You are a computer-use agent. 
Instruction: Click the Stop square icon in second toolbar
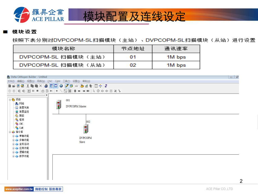(x=37, y=91)
